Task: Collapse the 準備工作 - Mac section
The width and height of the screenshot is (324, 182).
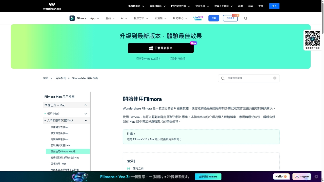Action: click(x=66, y=105)
